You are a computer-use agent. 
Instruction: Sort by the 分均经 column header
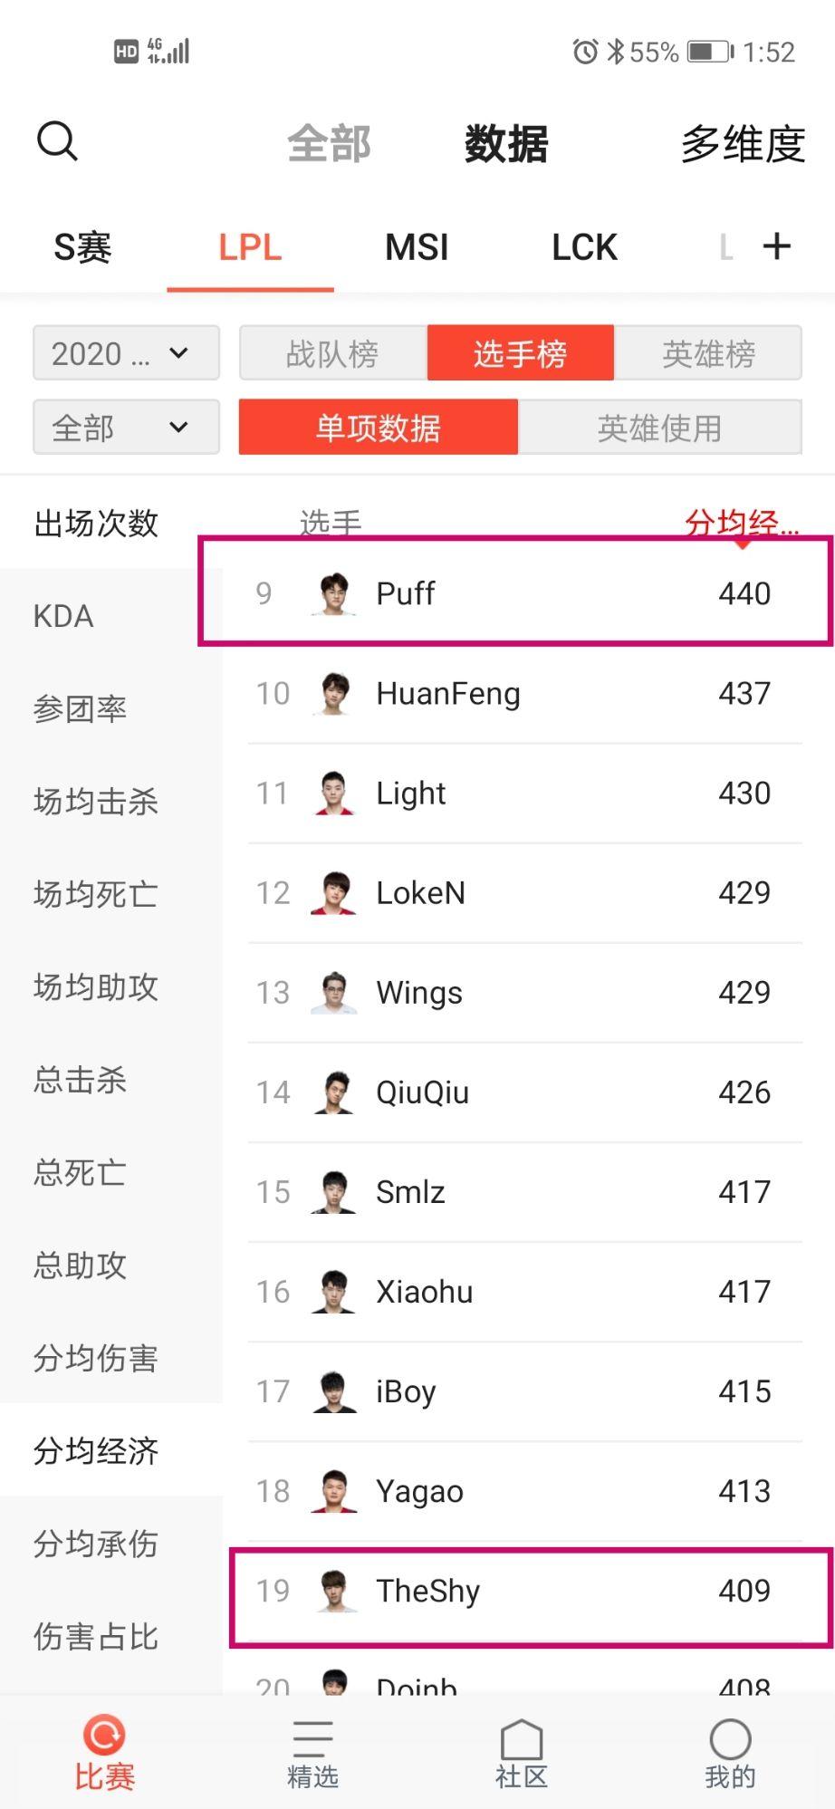coord(742,523)
